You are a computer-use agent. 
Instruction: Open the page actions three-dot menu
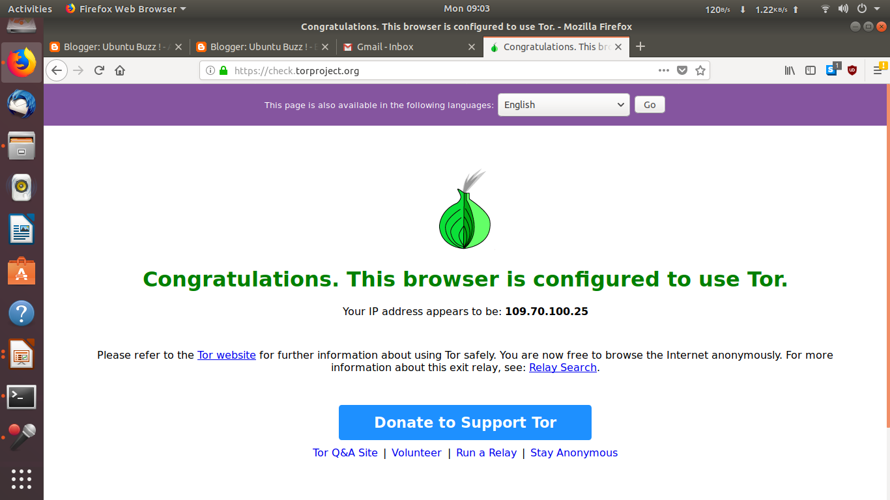[664, 70]
